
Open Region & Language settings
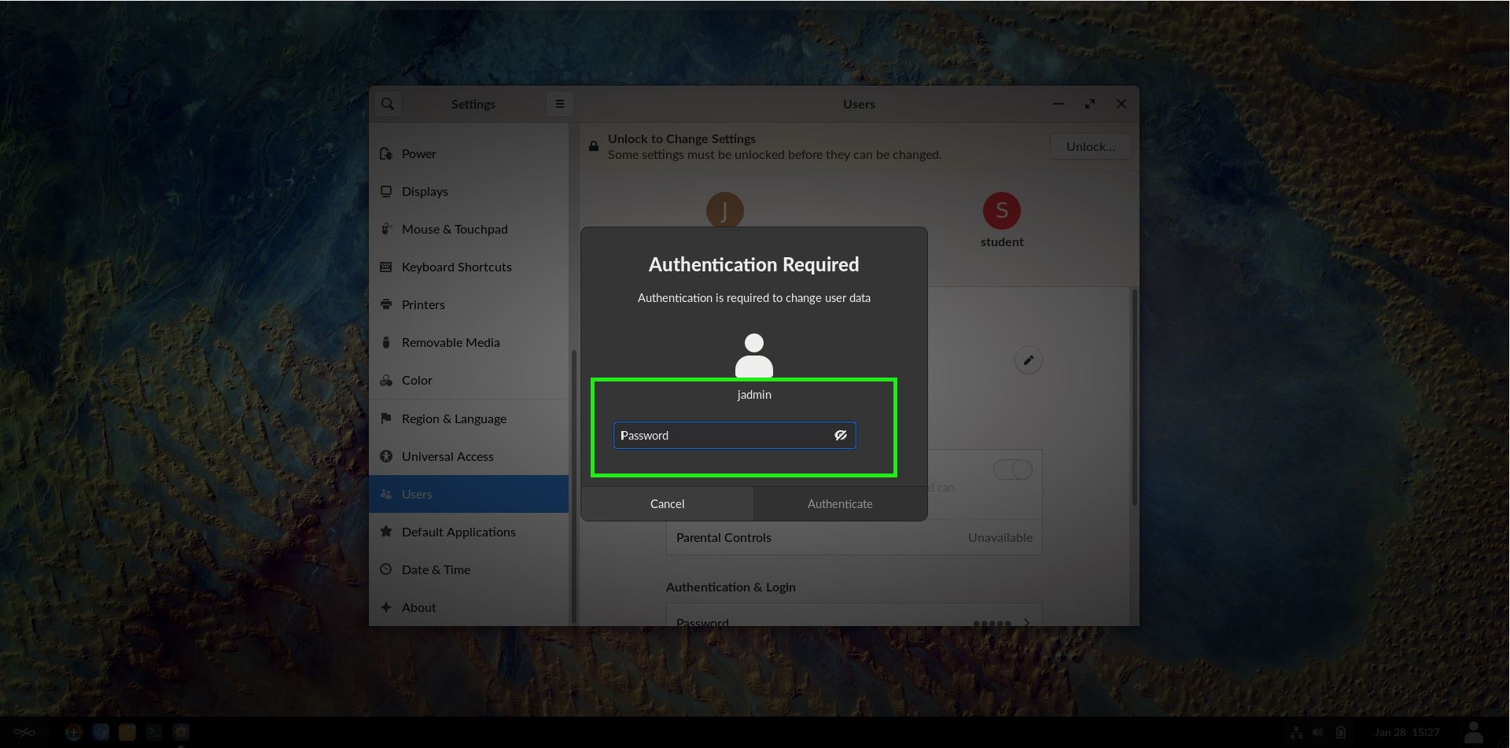[469, 418]
